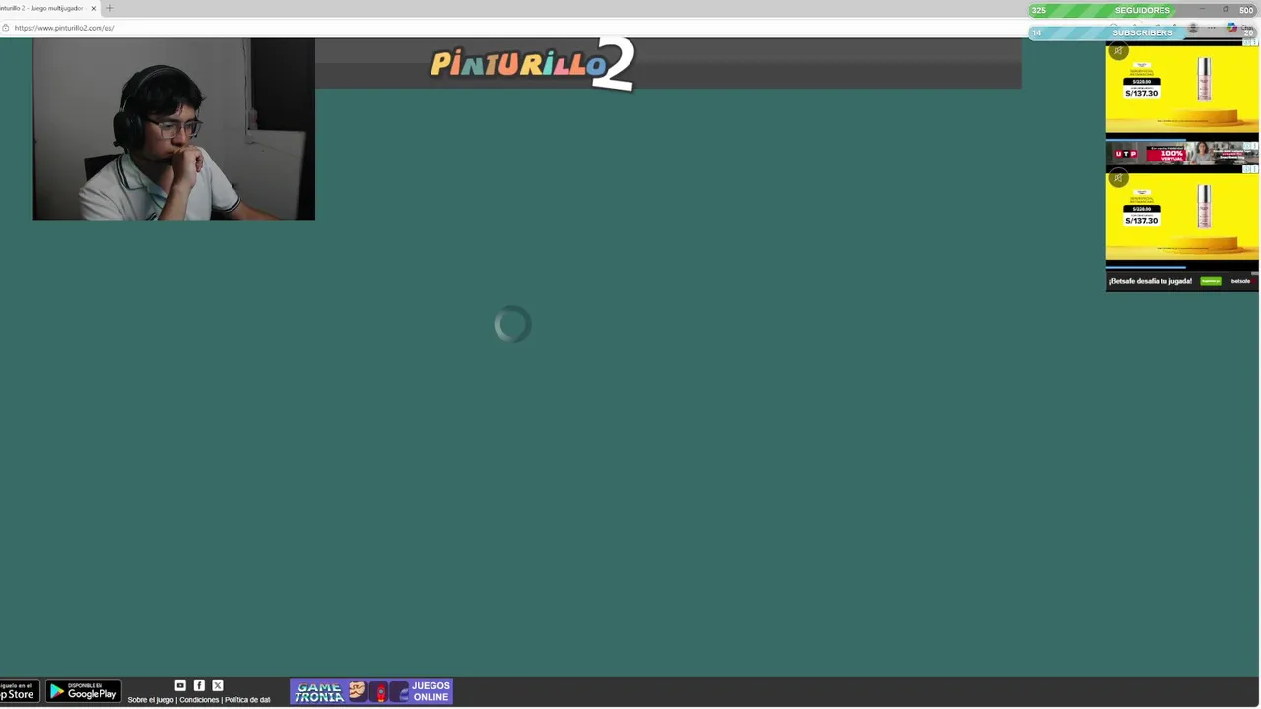Click the green button in the Betsafe ad

point(1211,281)
